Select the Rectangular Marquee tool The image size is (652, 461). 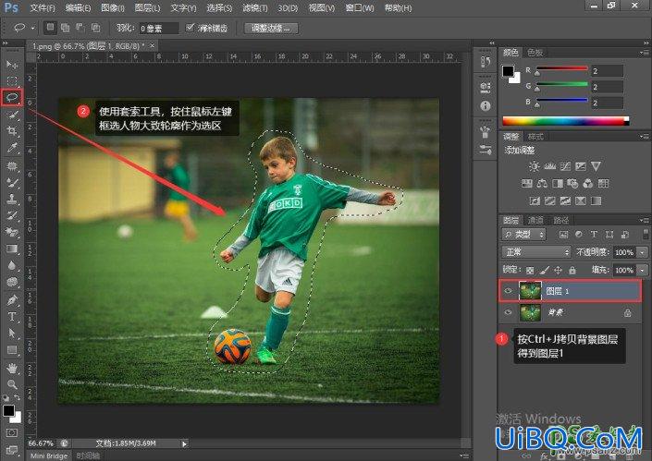(12, 80)
